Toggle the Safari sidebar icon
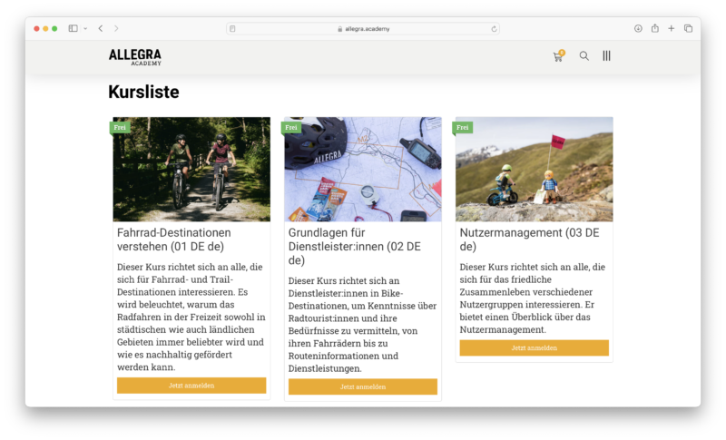726x440 pixels. pos(74,28)
